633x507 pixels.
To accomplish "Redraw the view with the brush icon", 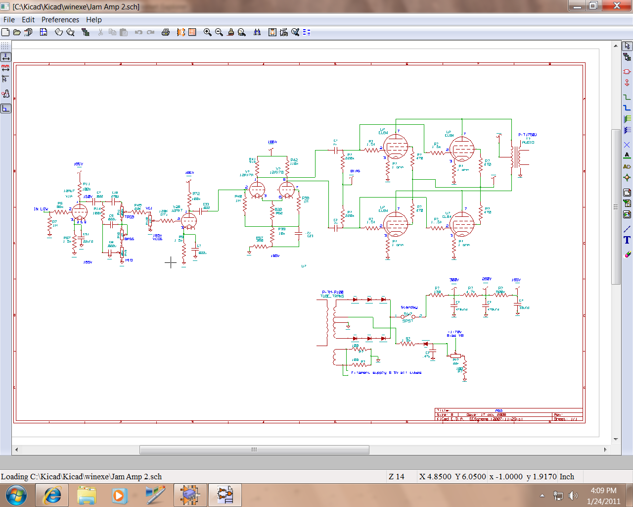I will pos(230,32).
